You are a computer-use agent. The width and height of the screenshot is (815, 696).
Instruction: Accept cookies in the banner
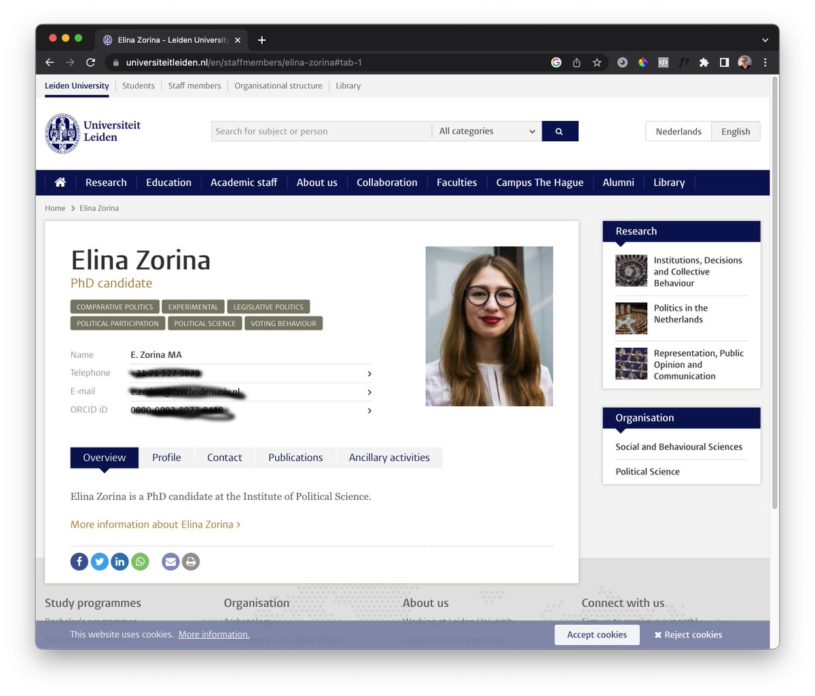[x=597, y=635]
